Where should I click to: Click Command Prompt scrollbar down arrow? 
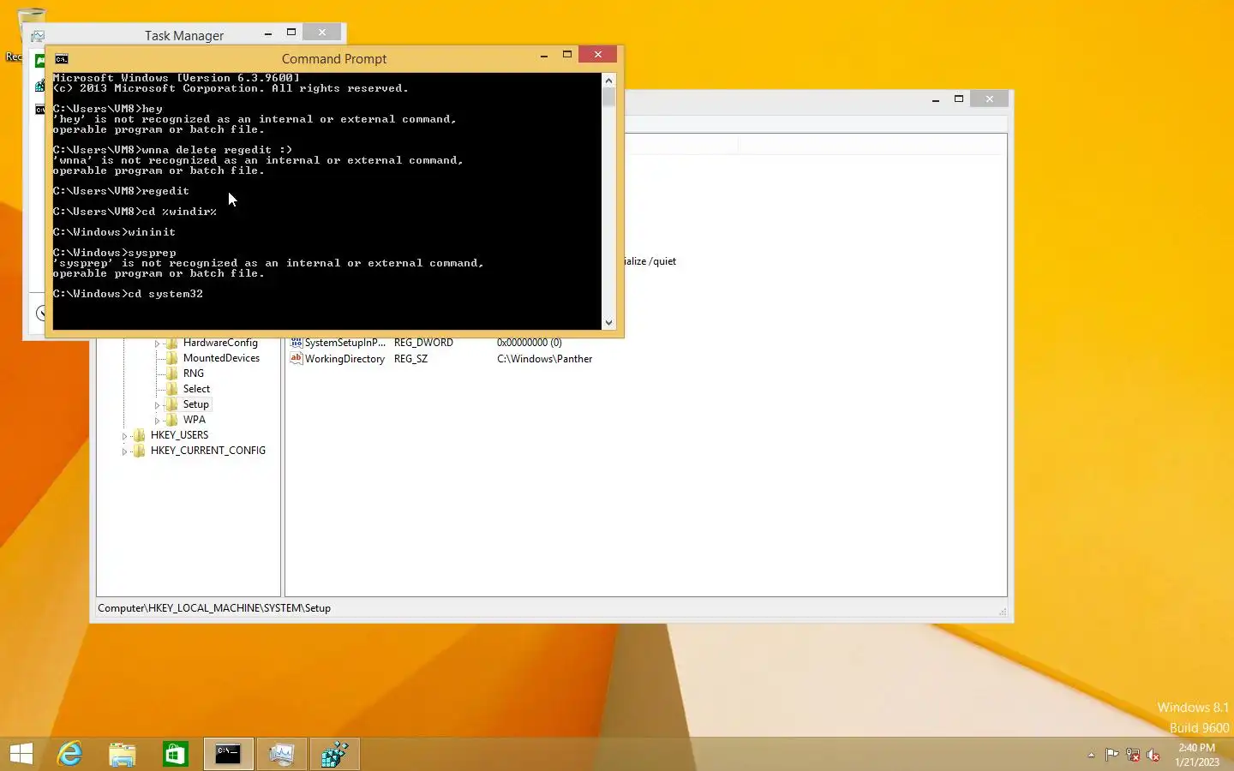pyautogui.click(x=609, y=323)
